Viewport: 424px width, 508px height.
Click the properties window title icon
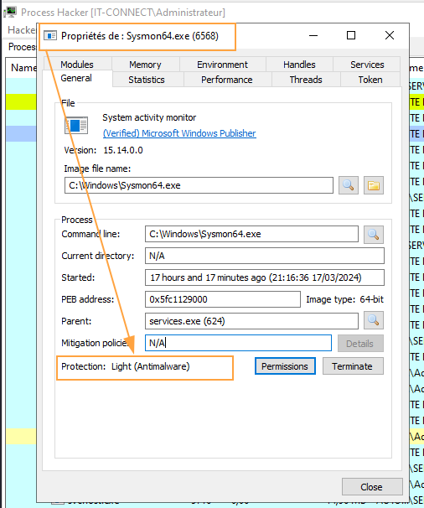(x=50, y=35)
